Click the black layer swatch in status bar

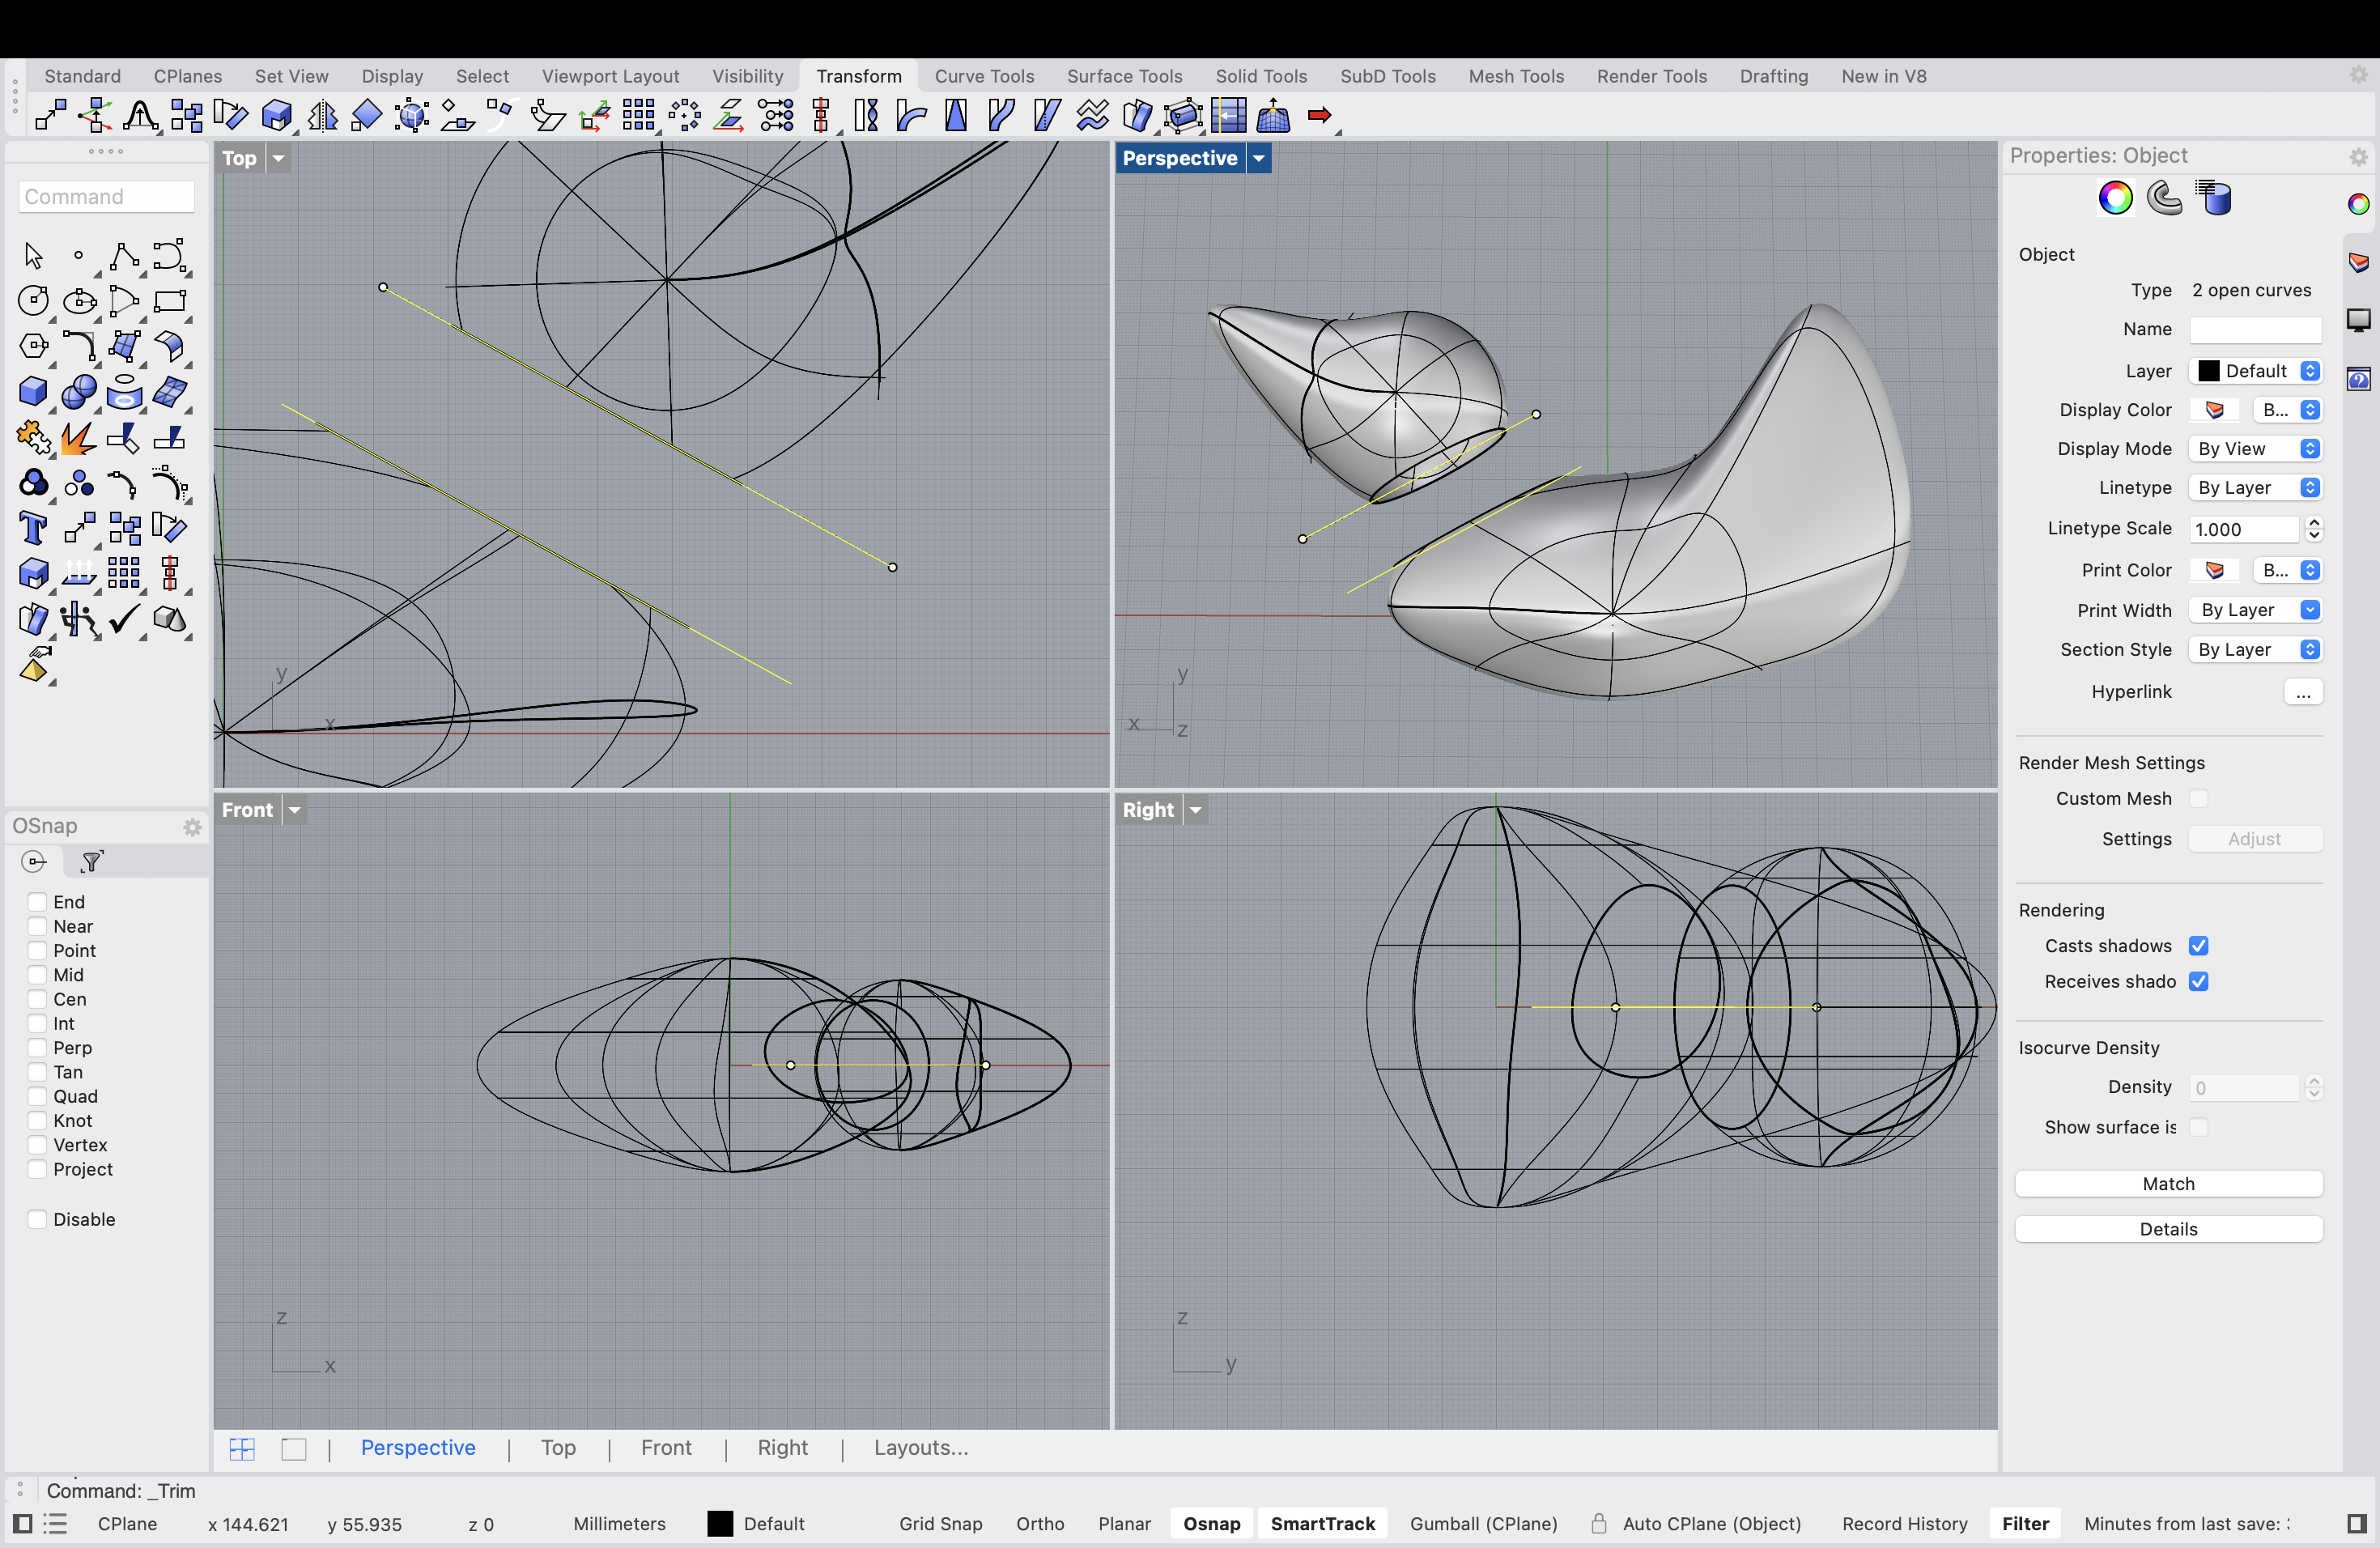point(720,1524)
